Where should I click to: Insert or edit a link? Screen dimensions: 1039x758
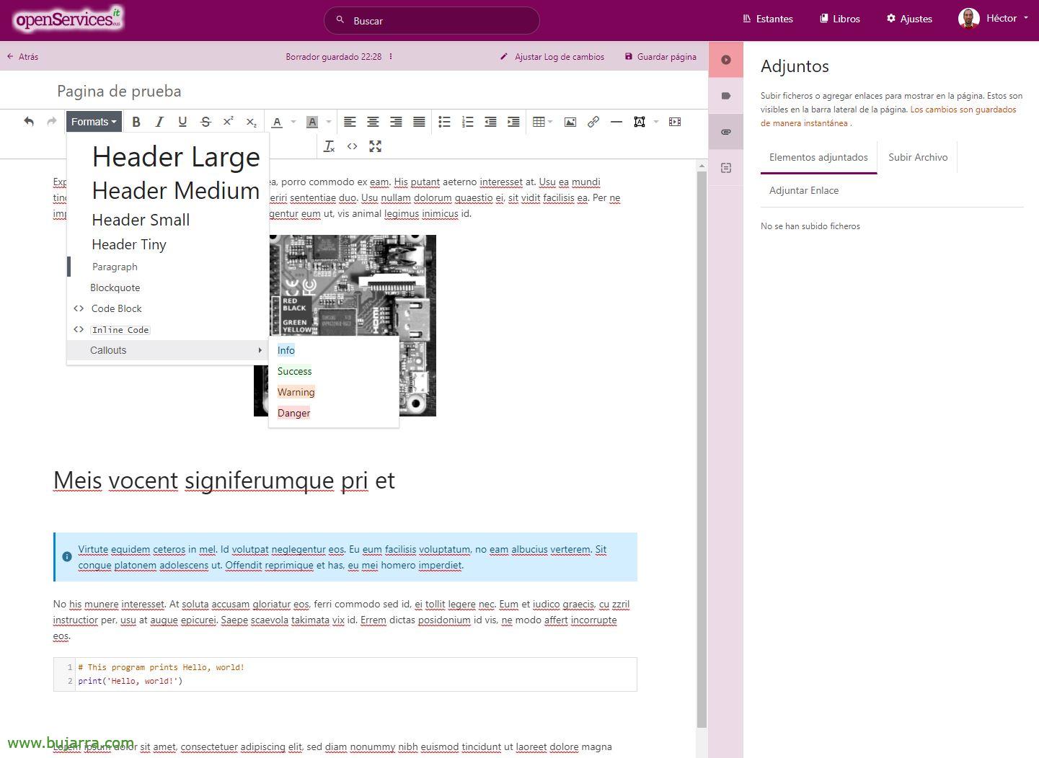coord(593,122)
